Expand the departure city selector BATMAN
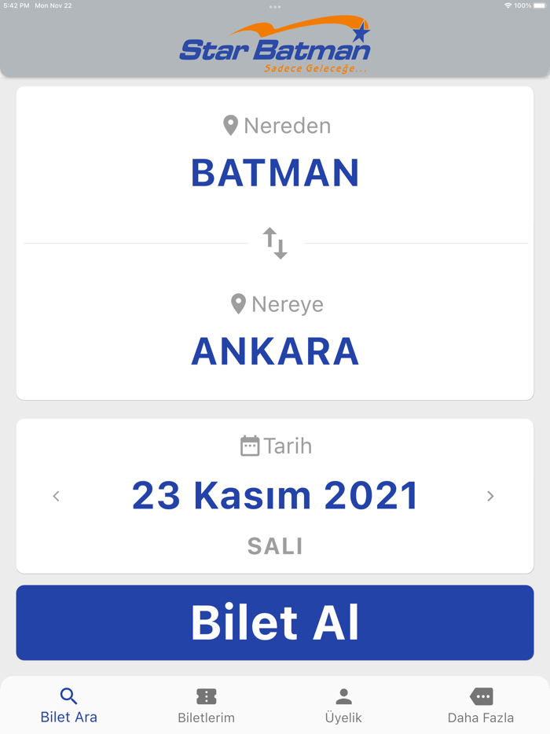This screenshot has width=550, height=734. click(x=275, y=173)
